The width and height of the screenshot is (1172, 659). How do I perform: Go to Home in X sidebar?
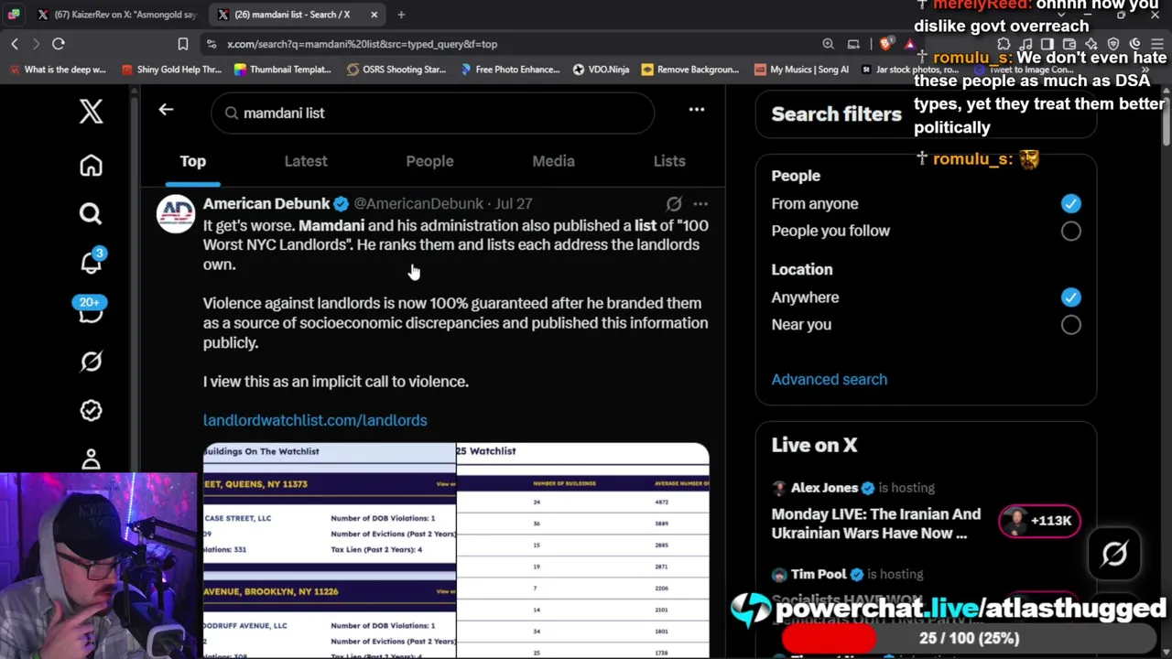[x=91, y=166]
